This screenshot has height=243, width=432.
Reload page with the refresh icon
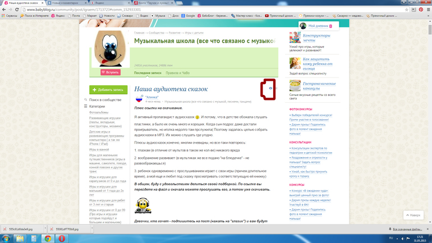coord(17,10)
